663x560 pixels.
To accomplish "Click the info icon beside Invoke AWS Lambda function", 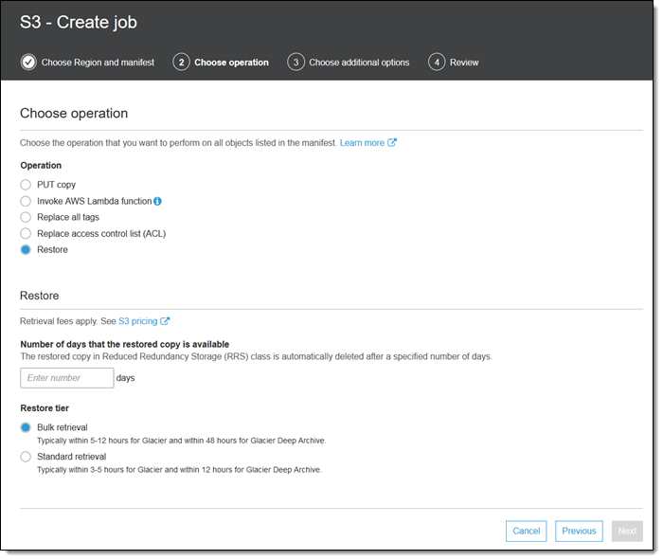I will [x=157, y=201].
